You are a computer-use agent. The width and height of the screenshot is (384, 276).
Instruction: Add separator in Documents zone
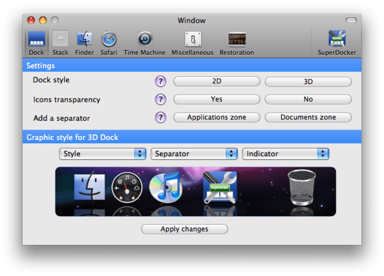tap(308, 117)
